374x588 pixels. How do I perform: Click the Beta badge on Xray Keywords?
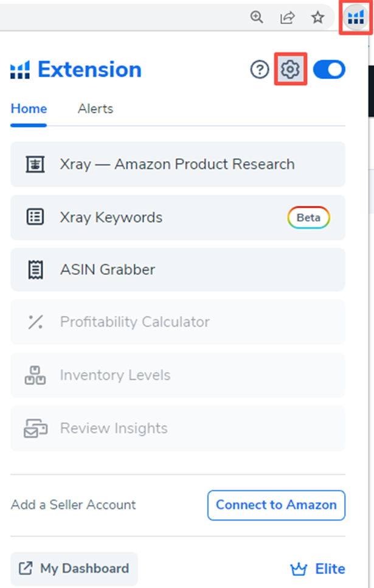tap(308, 218)
